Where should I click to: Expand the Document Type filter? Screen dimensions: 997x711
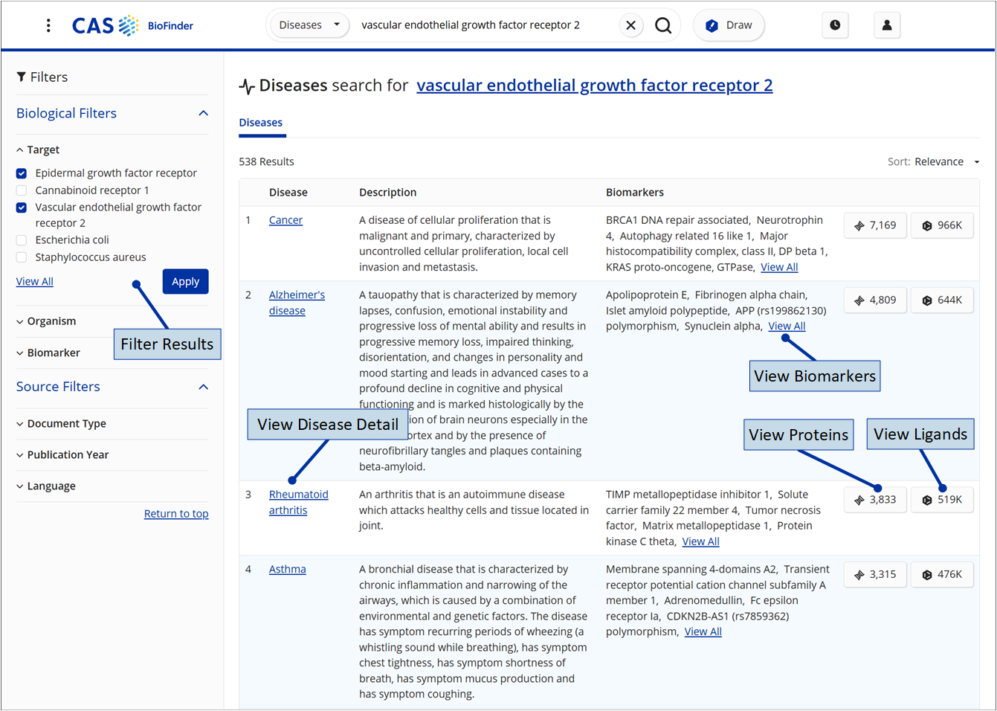coord(61,424)
